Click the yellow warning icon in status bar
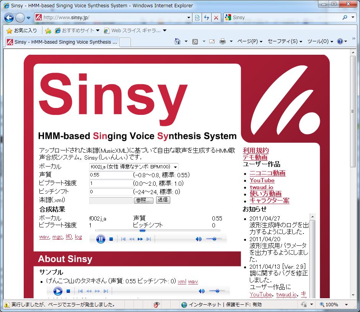Image resolution: width=360 pixels, height=312 pixels. [x=7, y=305]
